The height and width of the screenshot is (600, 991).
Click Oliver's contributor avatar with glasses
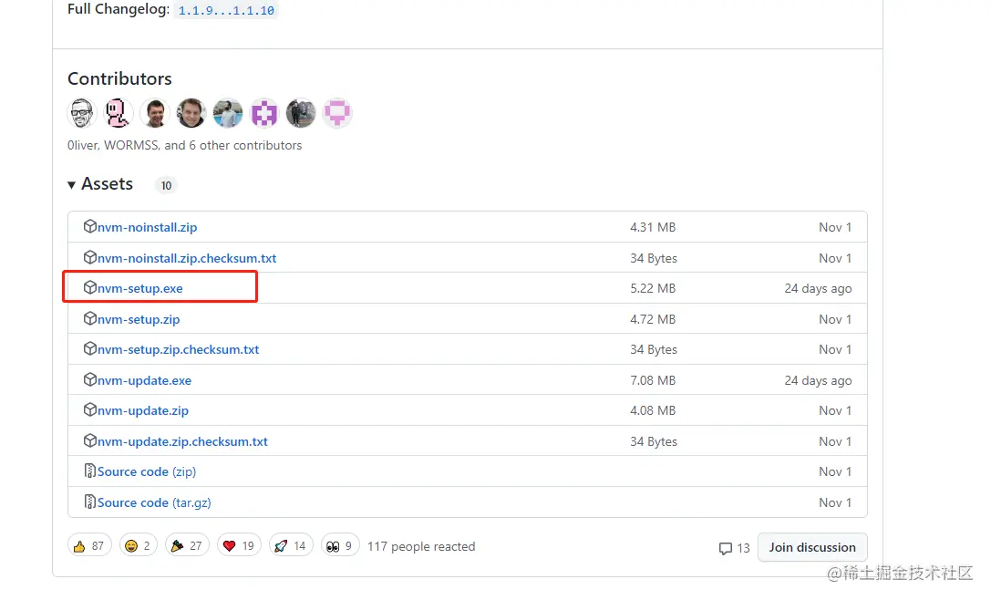coord(81,113)
